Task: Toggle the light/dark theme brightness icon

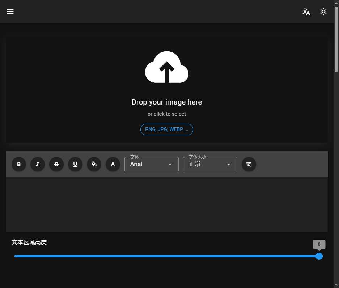Action: point(323,12)
